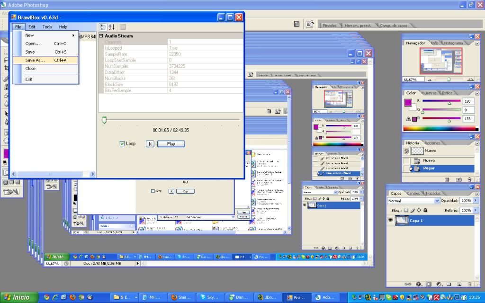485x303 pixels.
Task: Click the add layer style icon
Action: [418, 284]
